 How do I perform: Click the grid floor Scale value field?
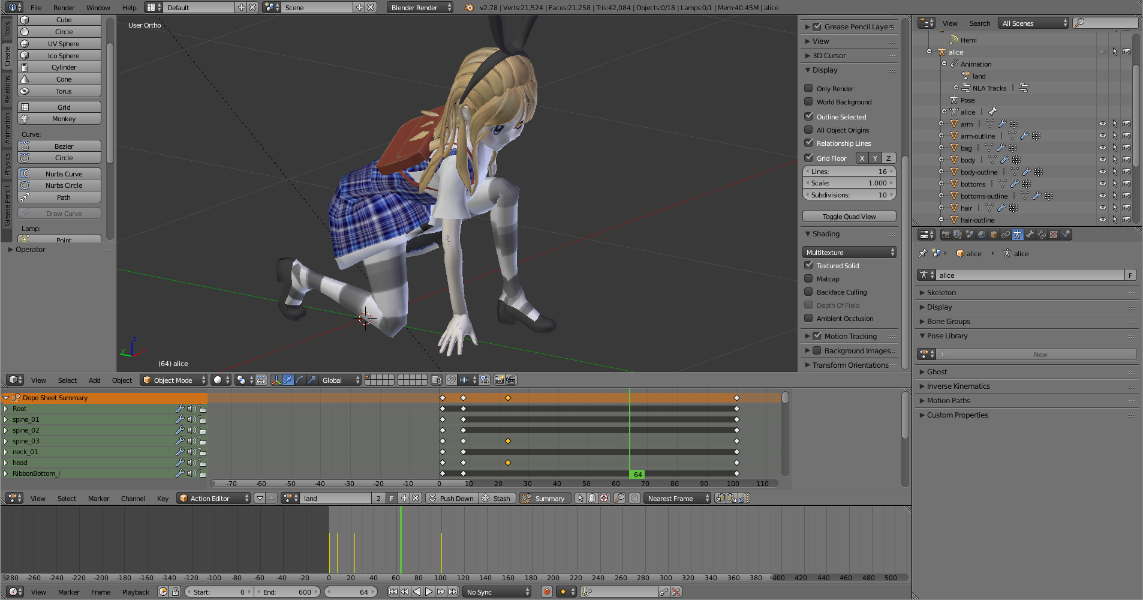pyautogui.click(x=849, y=183)
